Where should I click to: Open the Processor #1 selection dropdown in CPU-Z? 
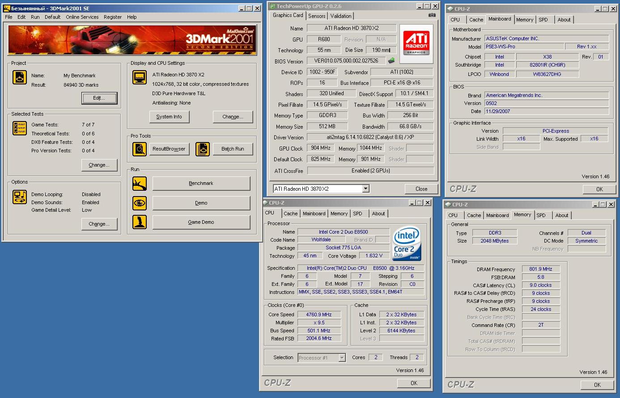[342, 358]
